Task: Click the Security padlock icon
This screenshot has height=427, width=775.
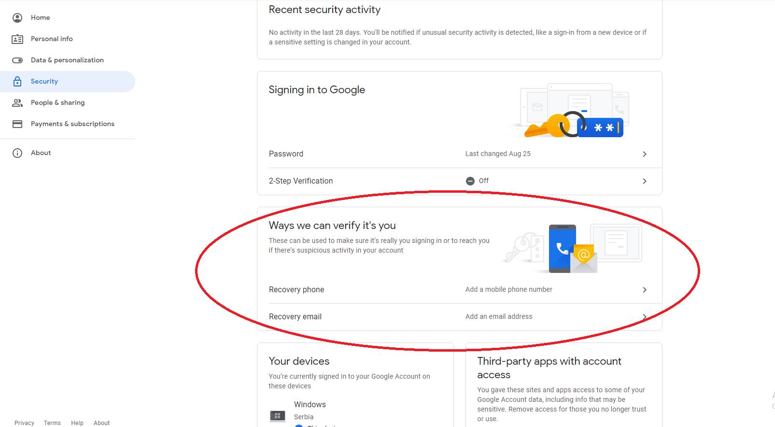Action: tap(17, 81)
